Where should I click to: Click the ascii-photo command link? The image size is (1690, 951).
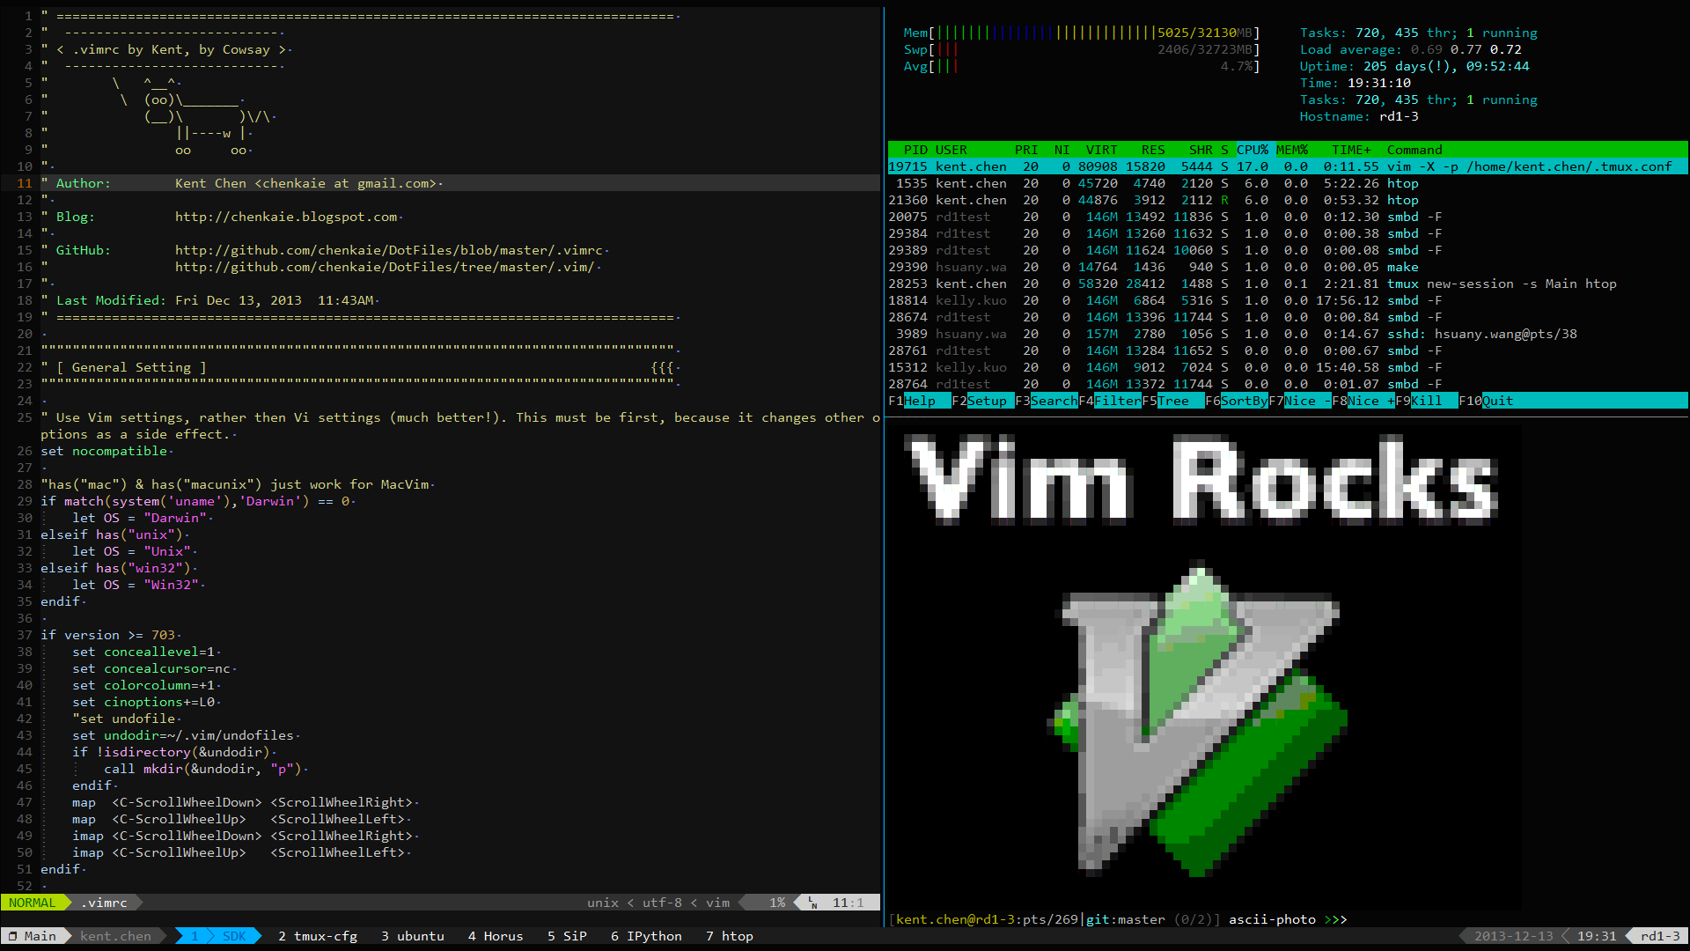pyautogui.click(x=1268, y=918)
